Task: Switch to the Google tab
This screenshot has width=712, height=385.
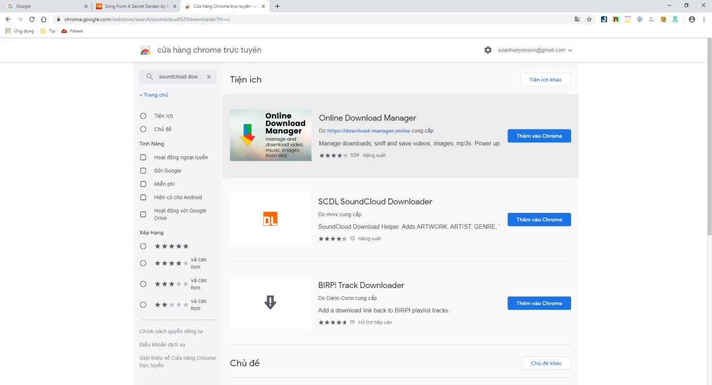Action: tap(46, 6)
